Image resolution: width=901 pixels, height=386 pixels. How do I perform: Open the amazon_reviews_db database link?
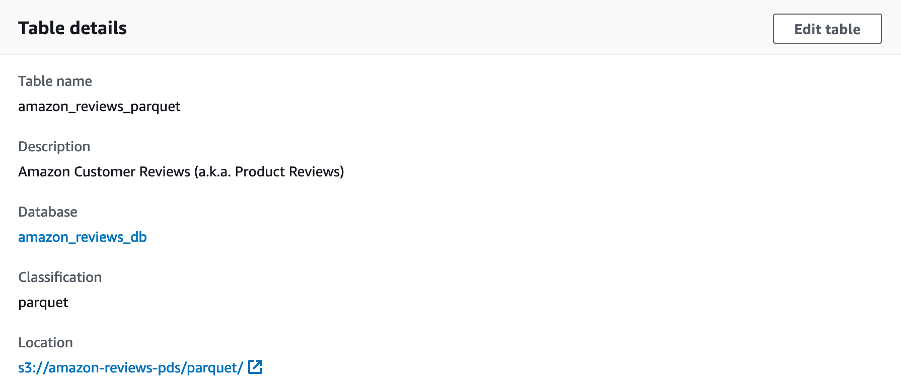pos(83,237)
